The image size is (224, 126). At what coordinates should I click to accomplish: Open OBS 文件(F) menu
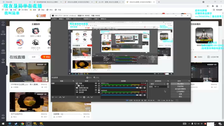click(54, 19)
